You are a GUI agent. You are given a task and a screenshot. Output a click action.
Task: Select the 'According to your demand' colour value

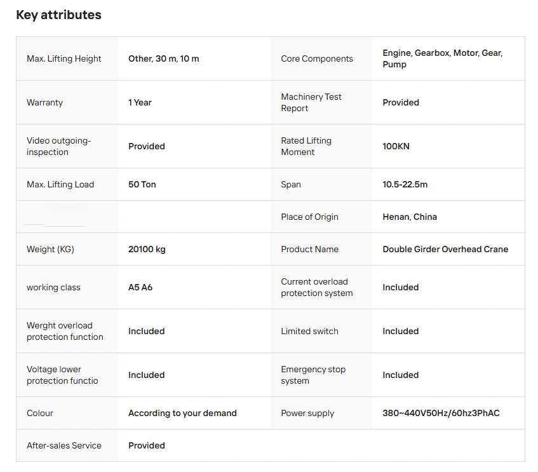click(x=182, y=413)
